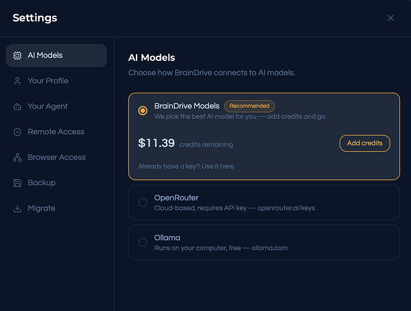Close the Settings dialog

tap(391, 18)
